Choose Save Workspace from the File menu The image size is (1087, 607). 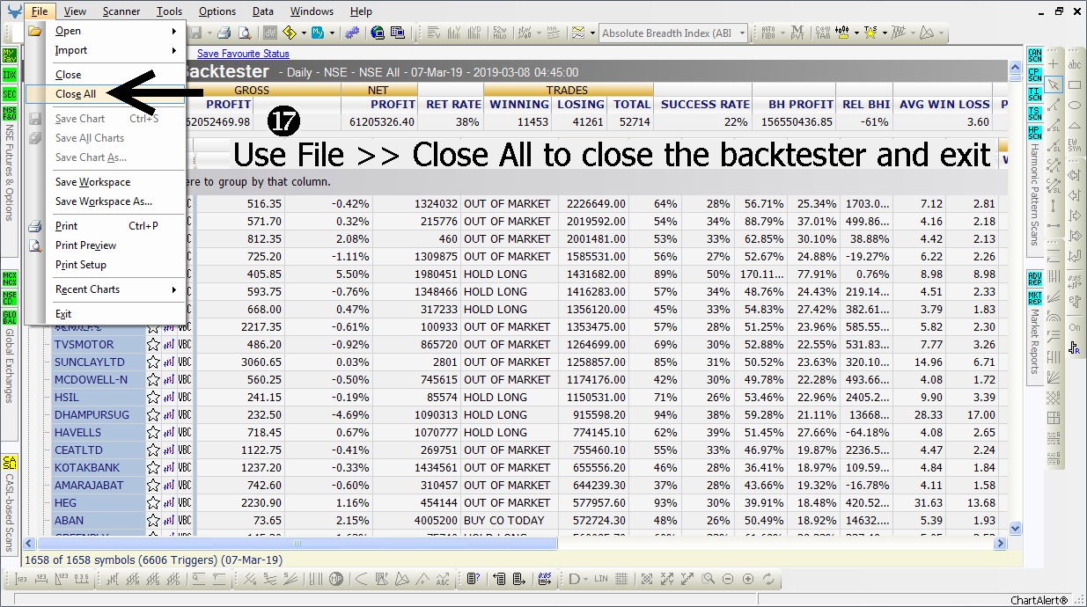105,182
